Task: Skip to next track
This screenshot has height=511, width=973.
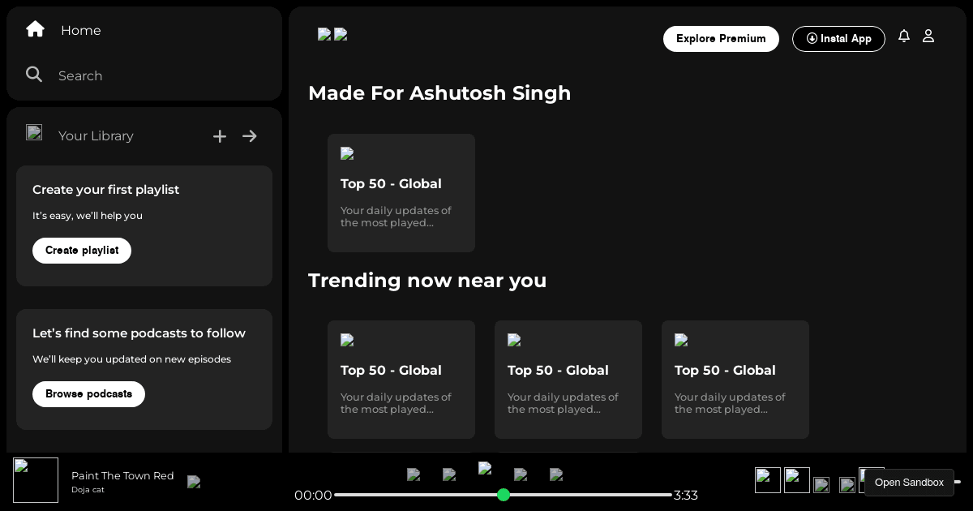Action: coord(521,475)
